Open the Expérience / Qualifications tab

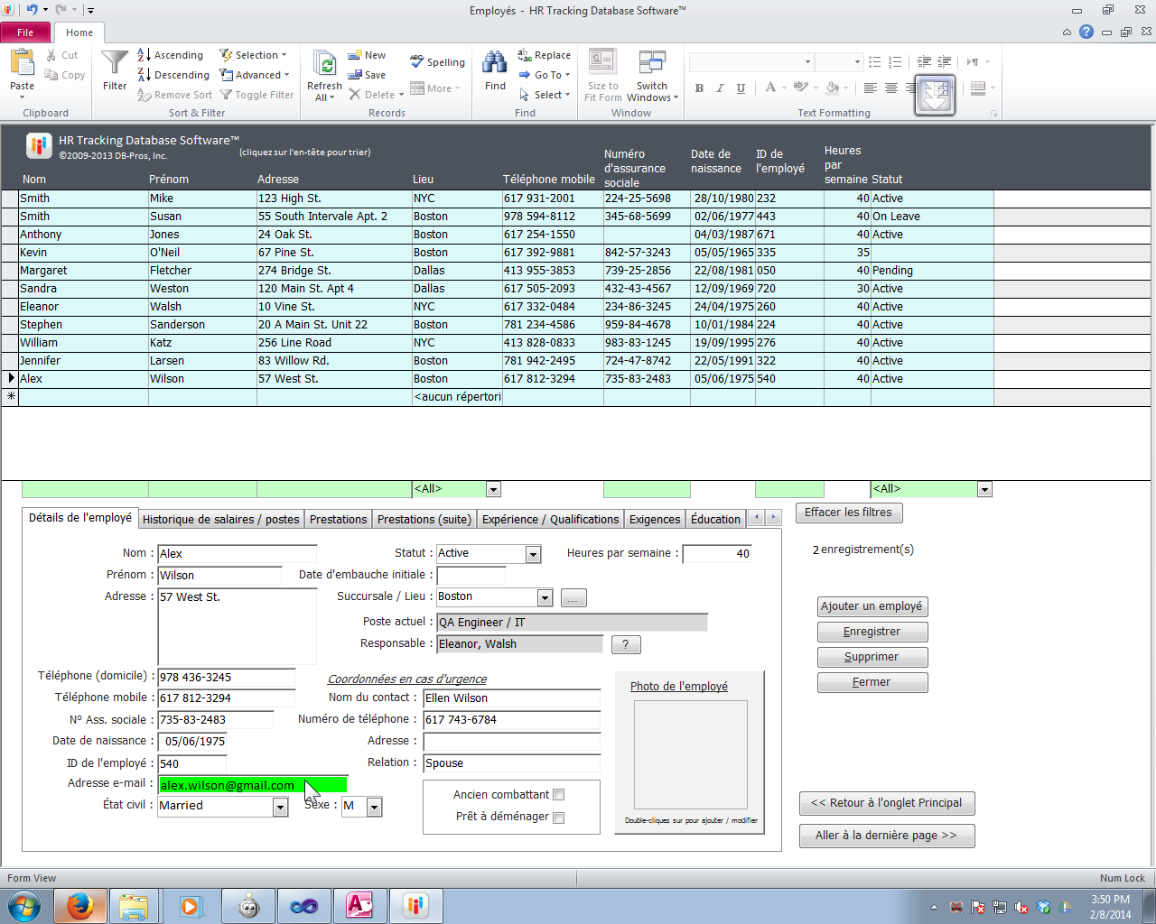(550, 519)
